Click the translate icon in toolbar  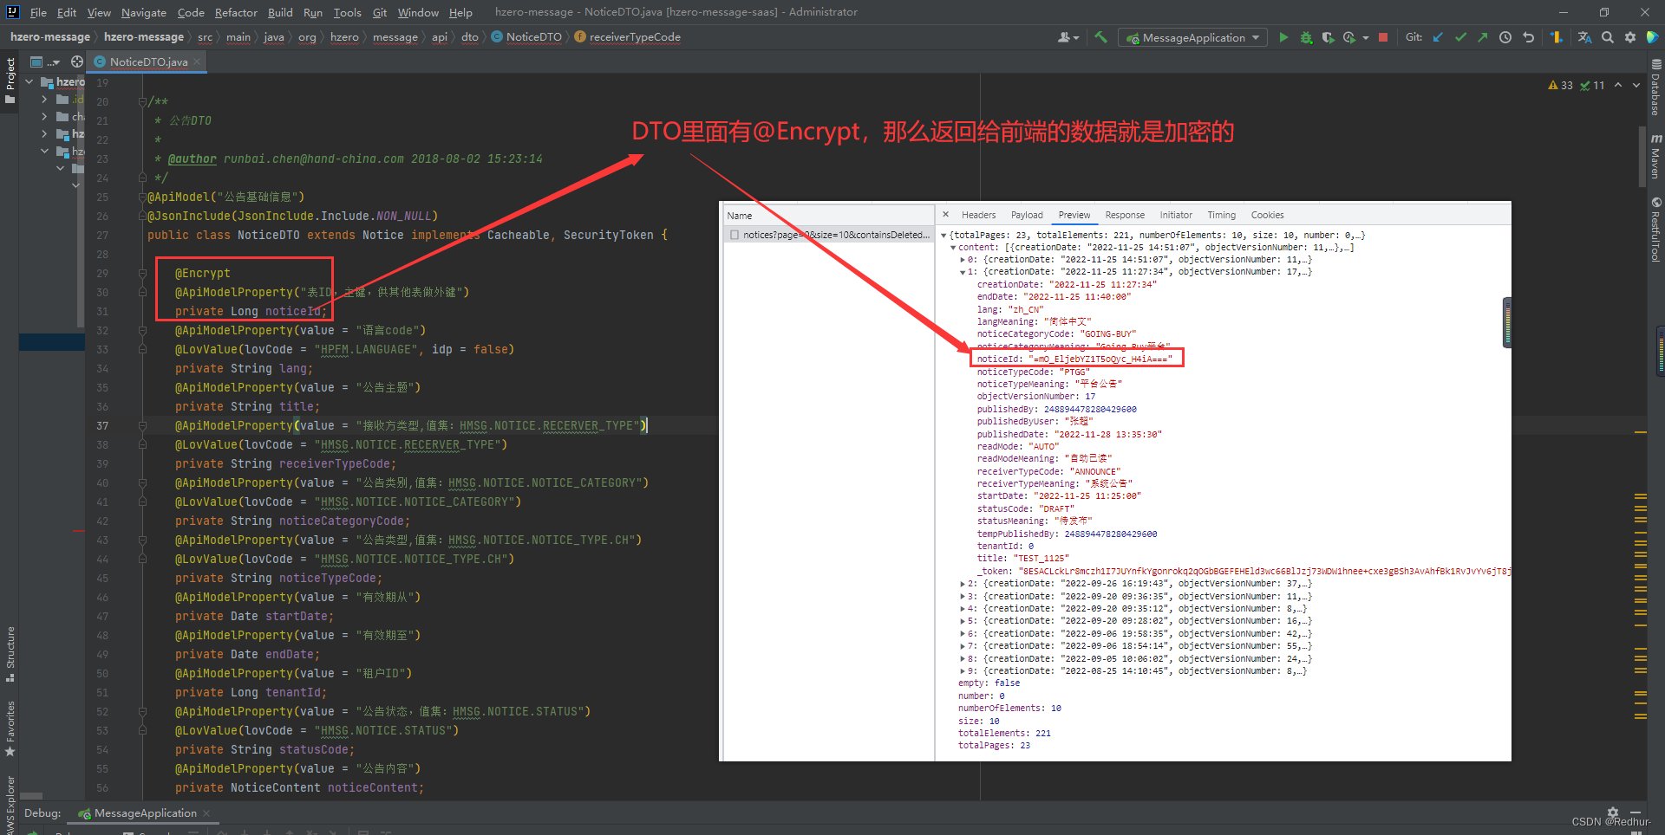click(1584, 37)
